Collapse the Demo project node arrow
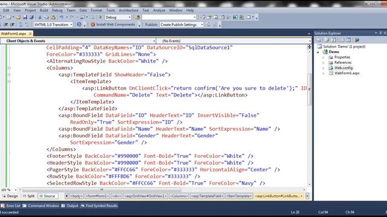 tap(318, 52)
